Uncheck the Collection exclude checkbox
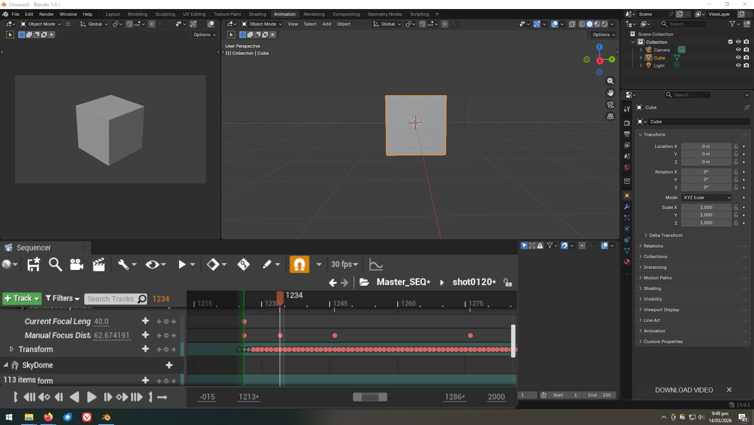The width and height of the screenshot is (754, 425). [730, 42]
